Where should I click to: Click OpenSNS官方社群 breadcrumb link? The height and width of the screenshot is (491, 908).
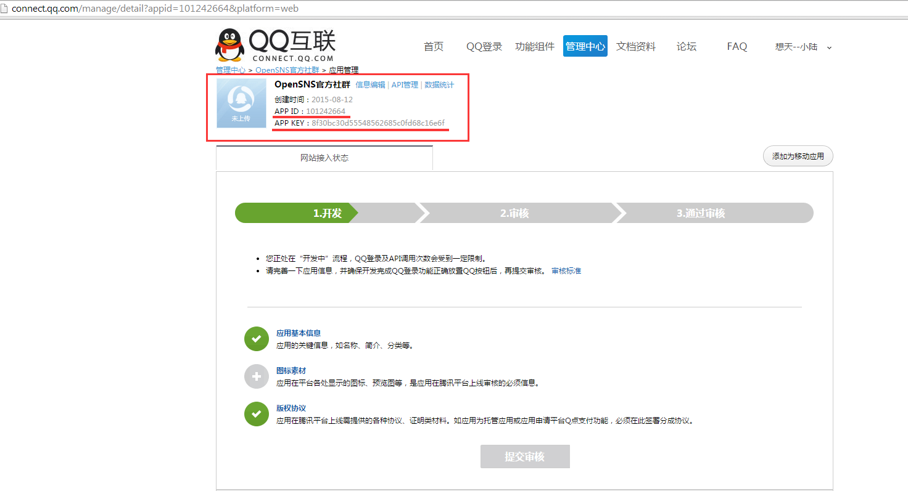pyautogui.click(x=287, y=70)
